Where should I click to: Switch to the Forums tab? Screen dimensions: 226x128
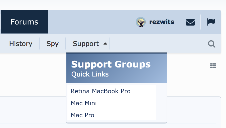click(x=24, y=22)
